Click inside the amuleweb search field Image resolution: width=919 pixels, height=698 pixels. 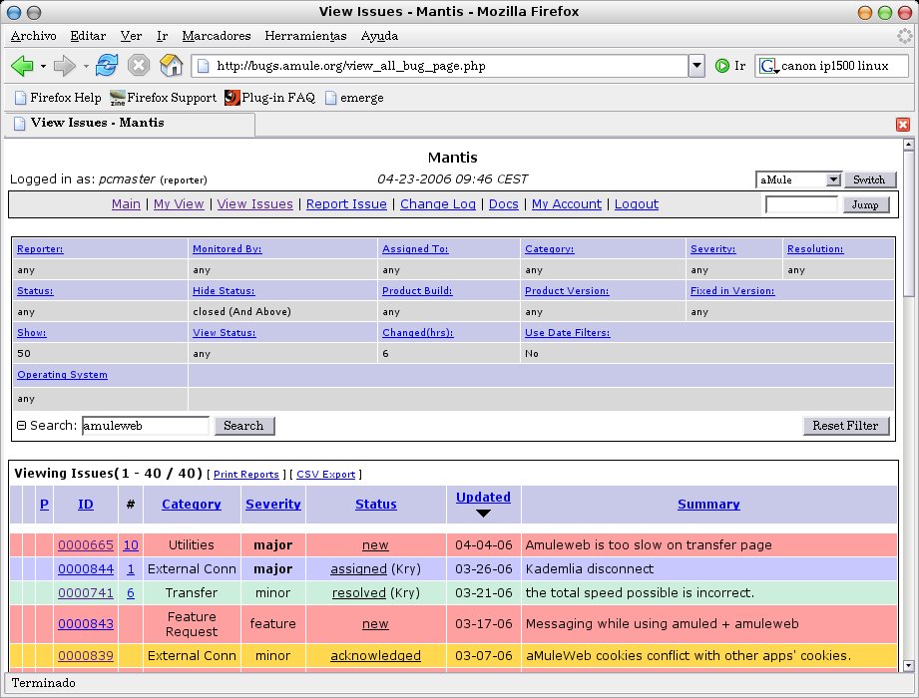[145, 426]
